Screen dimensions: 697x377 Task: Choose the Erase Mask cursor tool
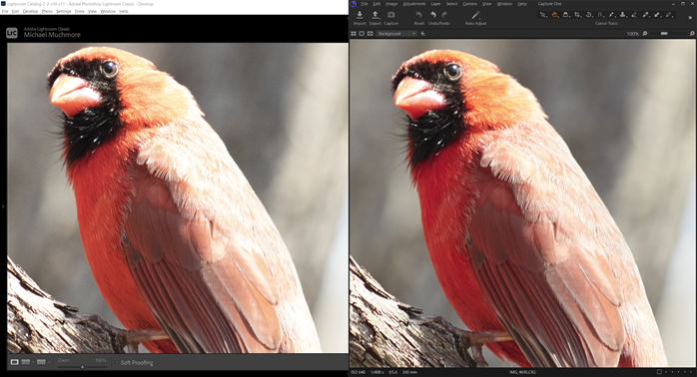[634, 15]
